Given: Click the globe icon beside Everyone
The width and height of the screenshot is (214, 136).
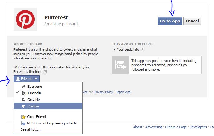Looking at the screenshot, I should pos(23,87).
